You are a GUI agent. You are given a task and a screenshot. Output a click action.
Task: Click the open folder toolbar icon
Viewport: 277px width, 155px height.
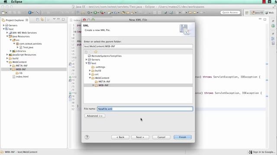(x=128, y=12)
